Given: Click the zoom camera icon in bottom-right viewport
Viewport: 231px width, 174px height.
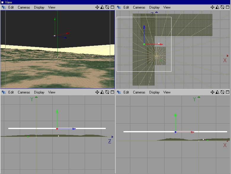Looking at the screenshot, I should [217, 92].
